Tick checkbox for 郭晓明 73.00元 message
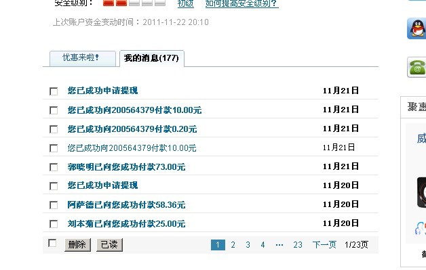The height and width of the screenshot is (270, 426). coord(54,167)
